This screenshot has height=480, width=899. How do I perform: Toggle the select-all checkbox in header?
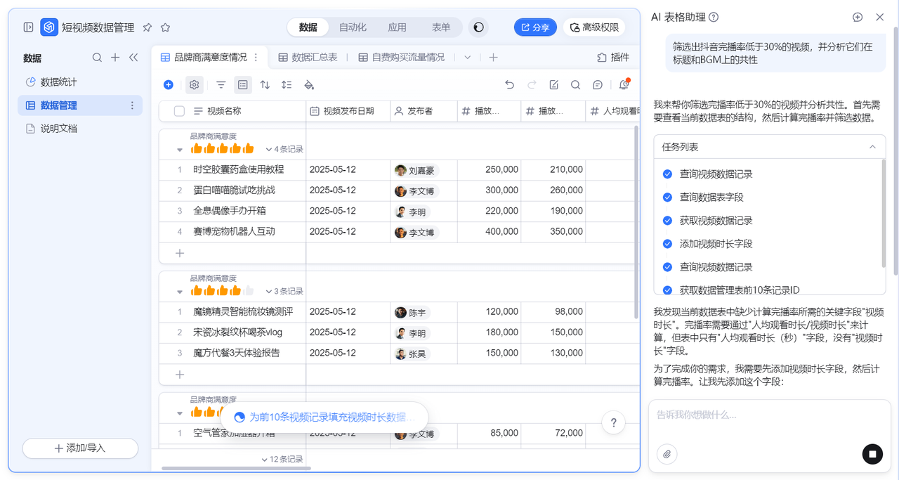[179, 111]
